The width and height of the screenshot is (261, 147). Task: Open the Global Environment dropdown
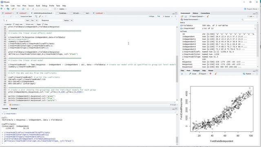click(190, 20)
